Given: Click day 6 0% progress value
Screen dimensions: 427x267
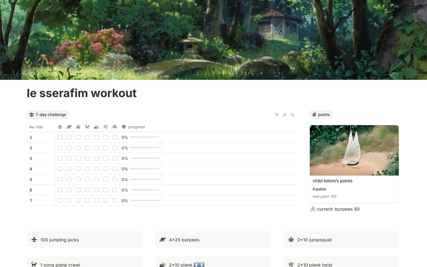Looking at the screenshot, I should pos(125,190).
